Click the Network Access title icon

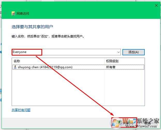point(13,13)
